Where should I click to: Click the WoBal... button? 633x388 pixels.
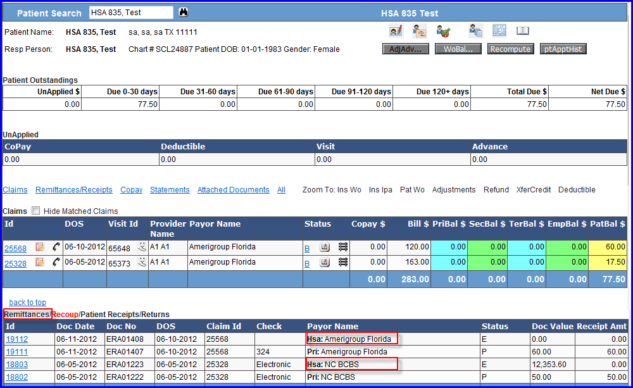[458, 49]
